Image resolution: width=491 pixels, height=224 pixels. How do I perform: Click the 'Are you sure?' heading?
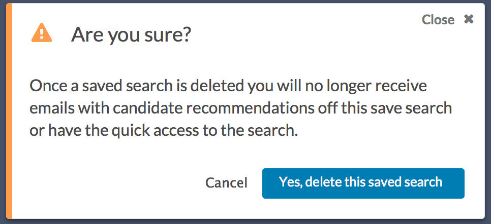pyautogui.click(x=131, y=34)
